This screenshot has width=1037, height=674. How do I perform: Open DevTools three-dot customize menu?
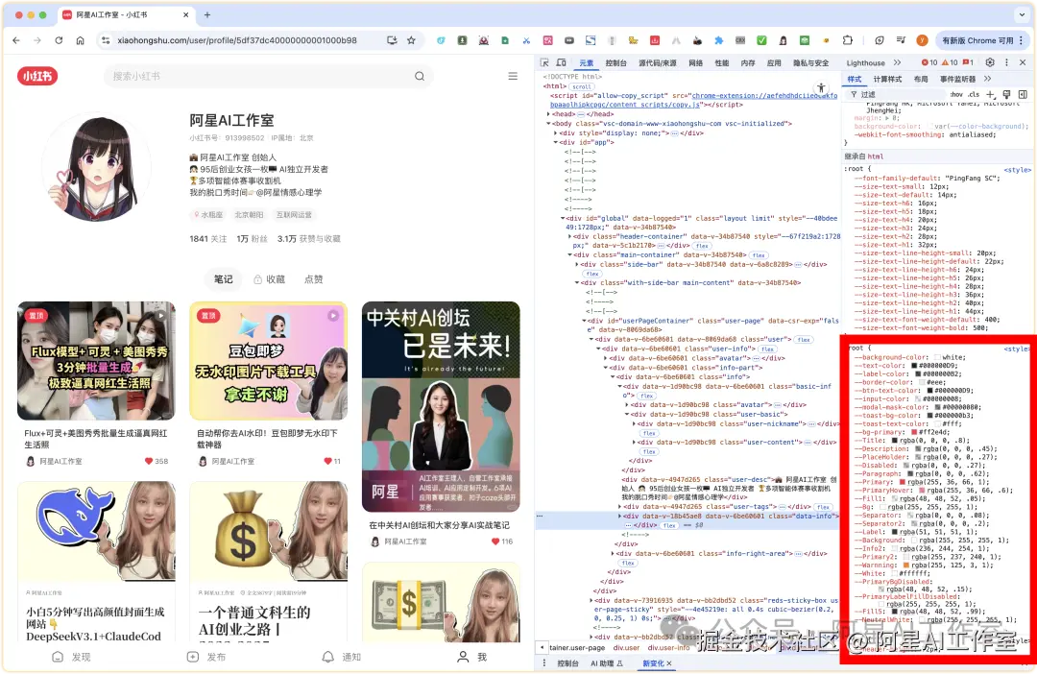(x=1006, y=62)
